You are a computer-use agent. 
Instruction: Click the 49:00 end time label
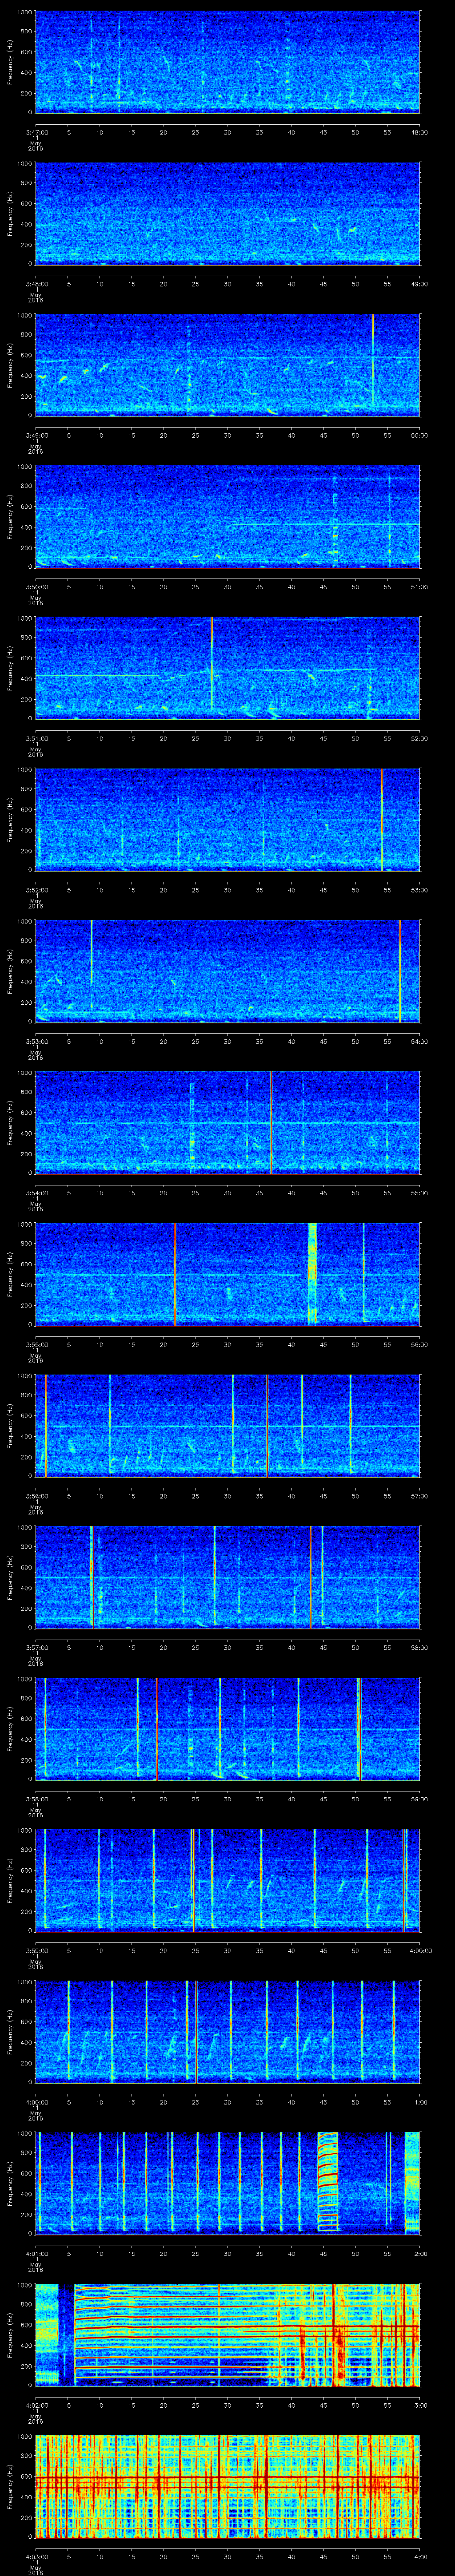click(x=419, y=284)
